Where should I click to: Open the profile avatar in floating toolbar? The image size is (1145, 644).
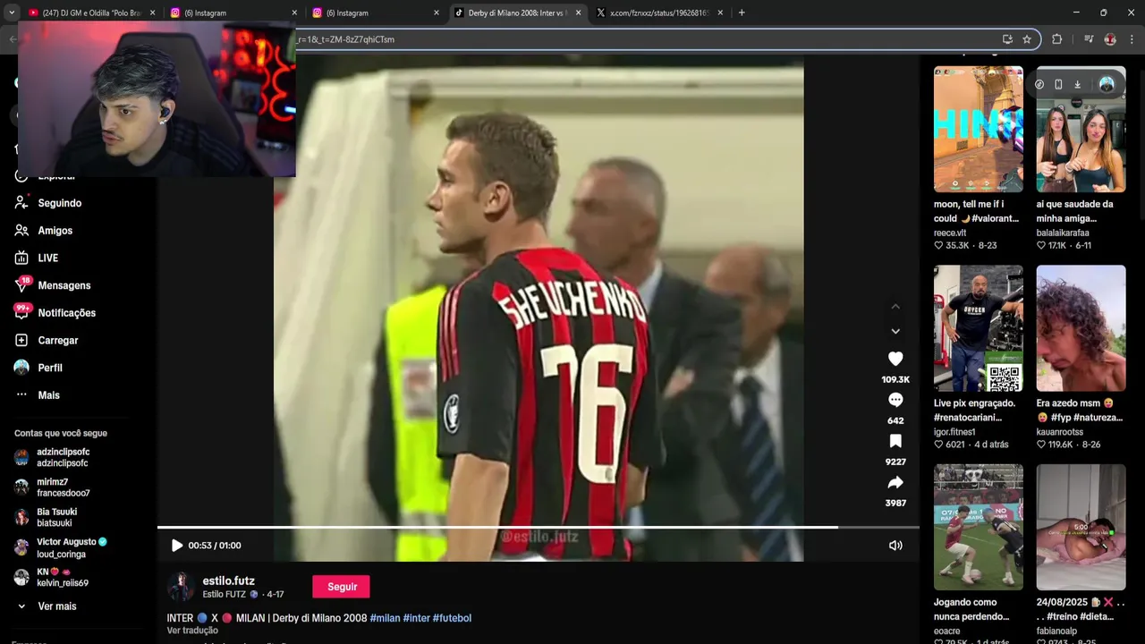pyautogui.click(x=1107, y=84)
